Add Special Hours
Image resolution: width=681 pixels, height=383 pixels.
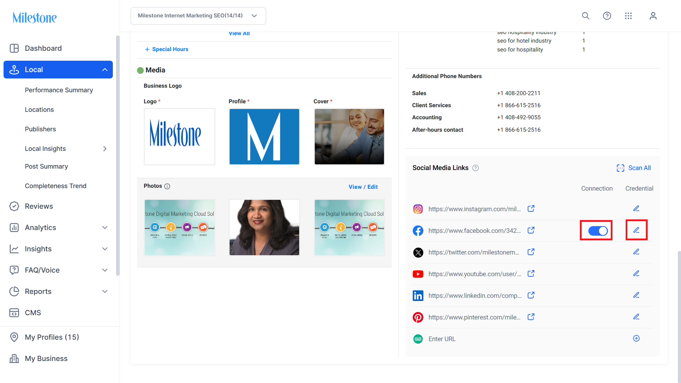tap(166, 49)
